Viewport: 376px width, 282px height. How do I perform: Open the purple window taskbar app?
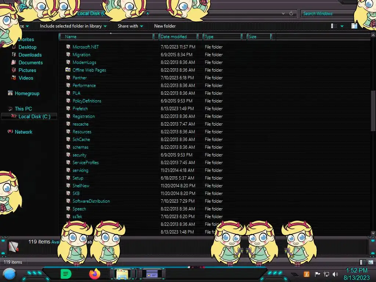(152, 274)
